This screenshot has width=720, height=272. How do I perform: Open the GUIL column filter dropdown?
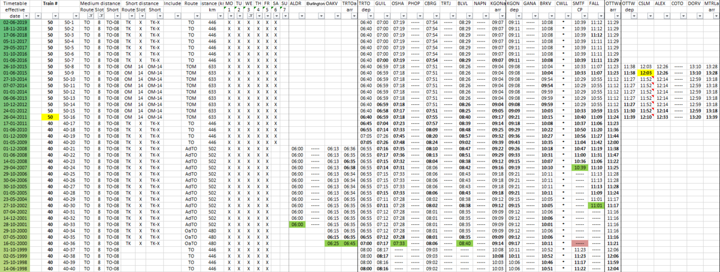388,17
